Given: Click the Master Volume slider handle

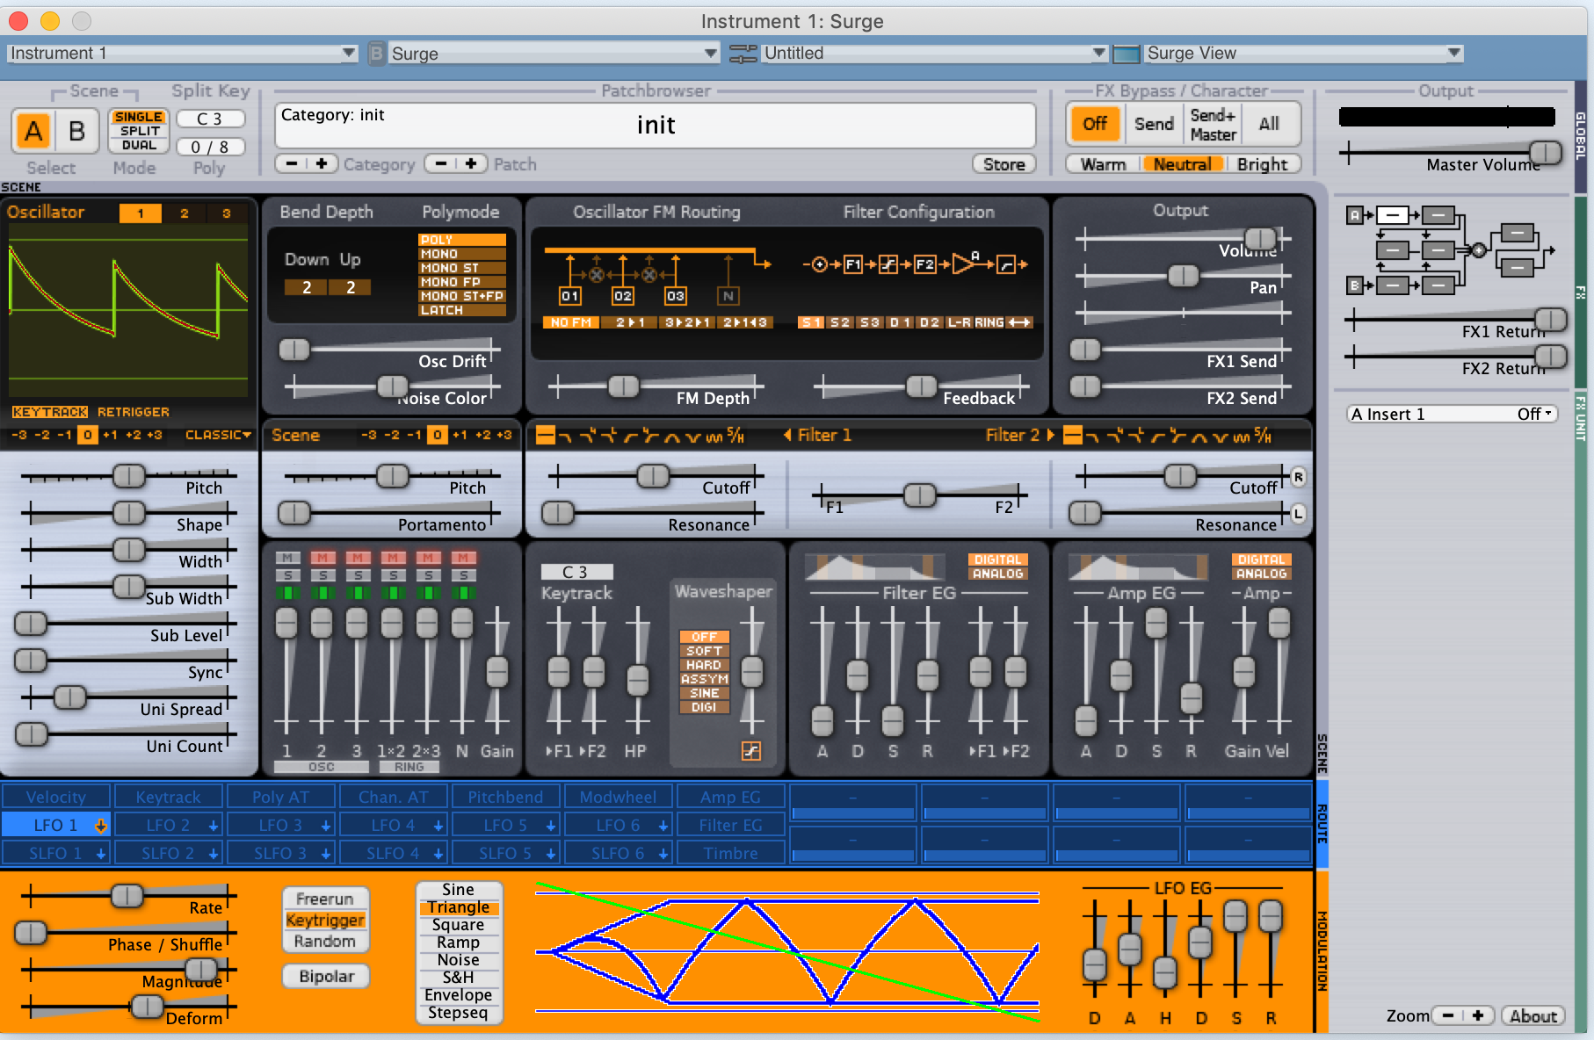Looking at the screenshot, I should (1546, 153).
